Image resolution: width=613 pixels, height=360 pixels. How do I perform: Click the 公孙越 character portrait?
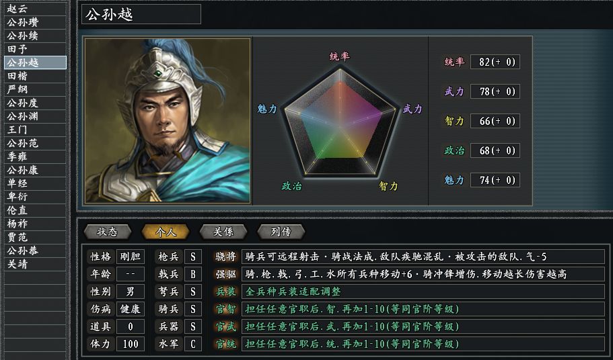[167, 121]
